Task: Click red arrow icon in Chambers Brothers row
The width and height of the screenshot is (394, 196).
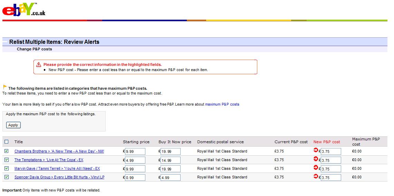Action: pos(316,150)
